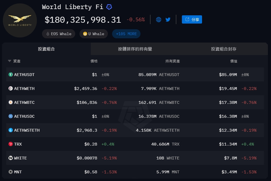Image resolution: width=271 pixels, height=181 pixels.
Task: Open the Twitter bird icon
Action: pos(168,20)
